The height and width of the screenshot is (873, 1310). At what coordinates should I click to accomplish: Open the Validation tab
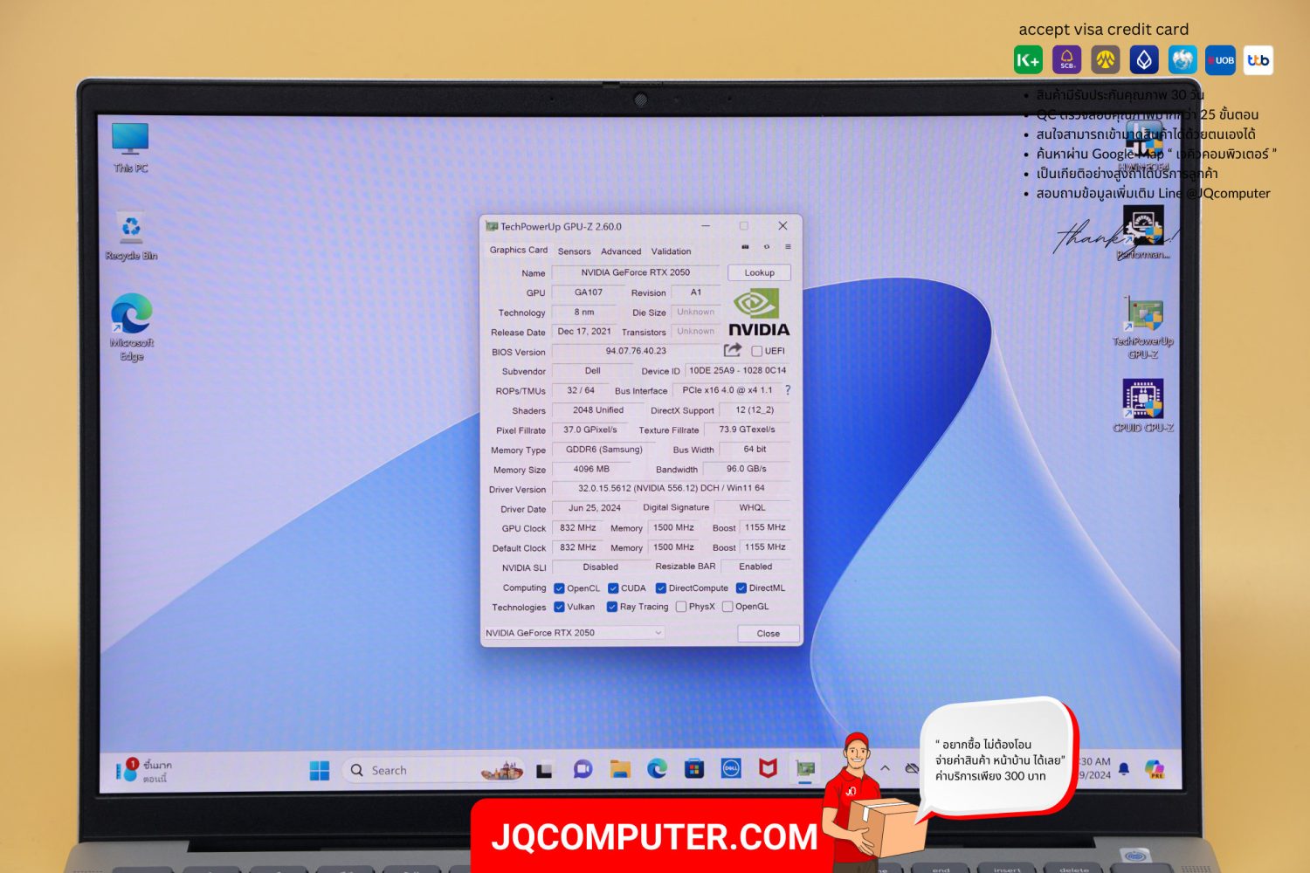[x=671, y=251]
